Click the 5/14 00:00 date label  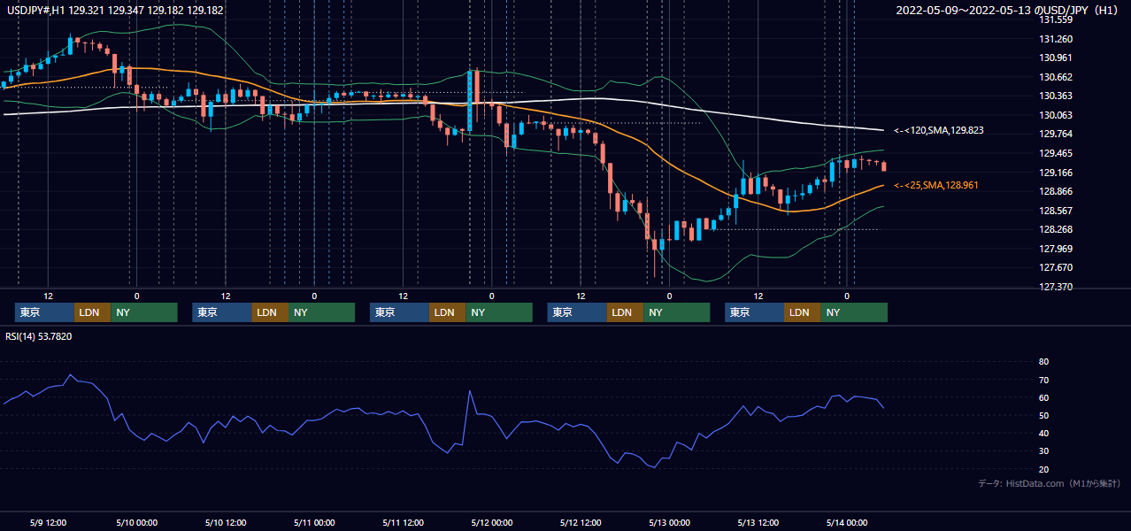click(846, 522)
